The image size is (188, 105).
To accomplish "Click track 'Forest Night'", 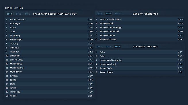I will (x=49, y=40).
